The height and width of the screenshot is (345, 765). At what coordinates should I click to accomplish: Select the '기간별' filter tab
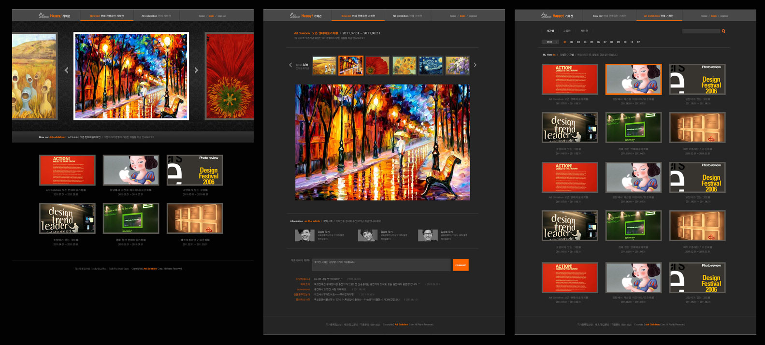pos(550,31)
